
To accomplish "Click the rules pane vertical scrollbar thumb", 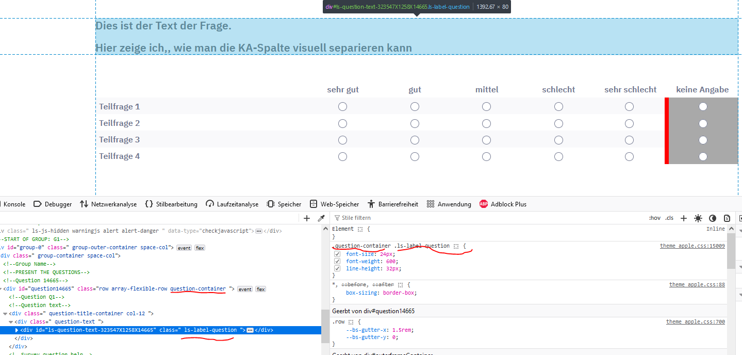I will click(731, 252).
